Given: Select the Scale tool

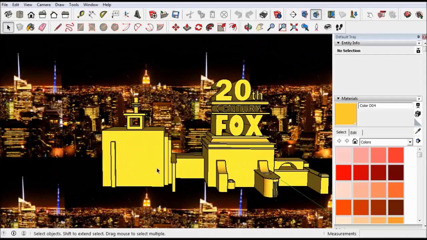Looking at the screenshot, I should tap(222, 27).
